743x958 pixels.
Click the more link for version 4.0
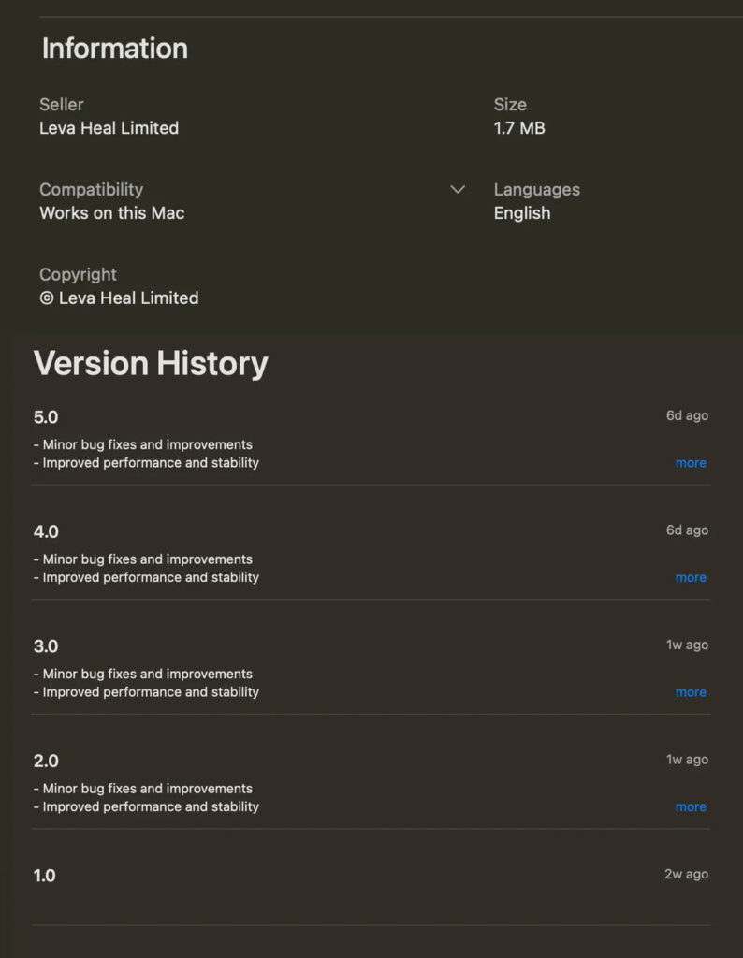coord(691,577)
